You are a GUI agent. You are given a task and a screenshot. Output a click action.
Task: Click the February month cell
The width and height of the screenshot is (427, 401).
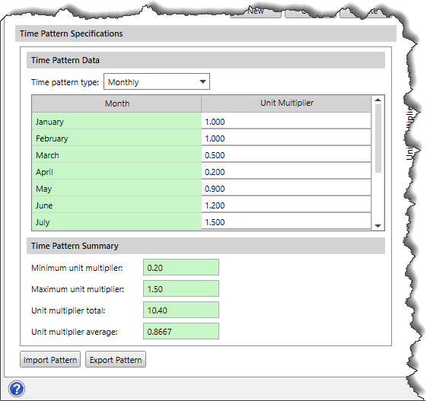click(116, 138)
